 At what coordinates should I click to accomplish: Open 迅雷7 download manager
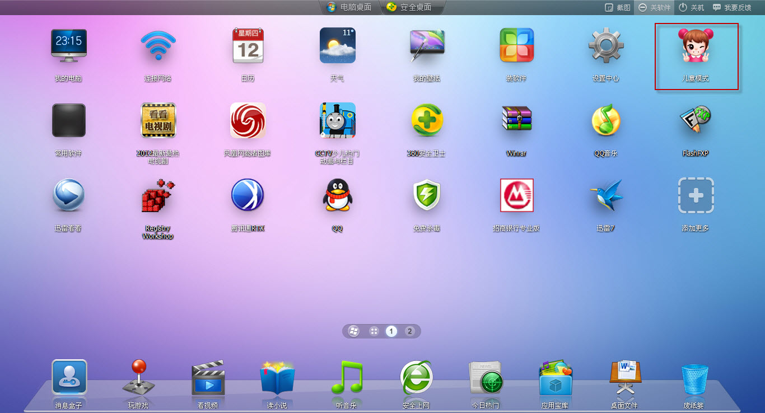[x=606, y=196]
